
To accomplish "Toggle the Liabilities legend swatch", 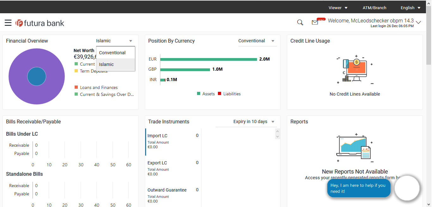I will pos(219,94).
